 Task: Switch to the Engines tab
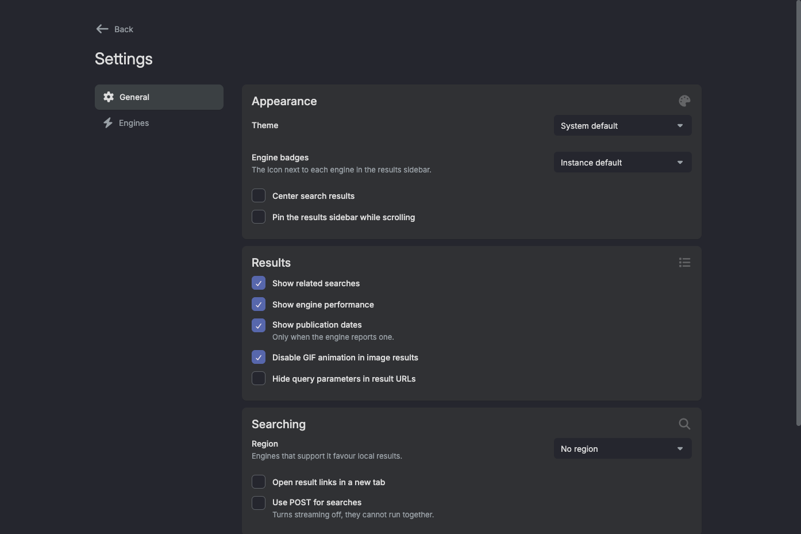(159, 123)
